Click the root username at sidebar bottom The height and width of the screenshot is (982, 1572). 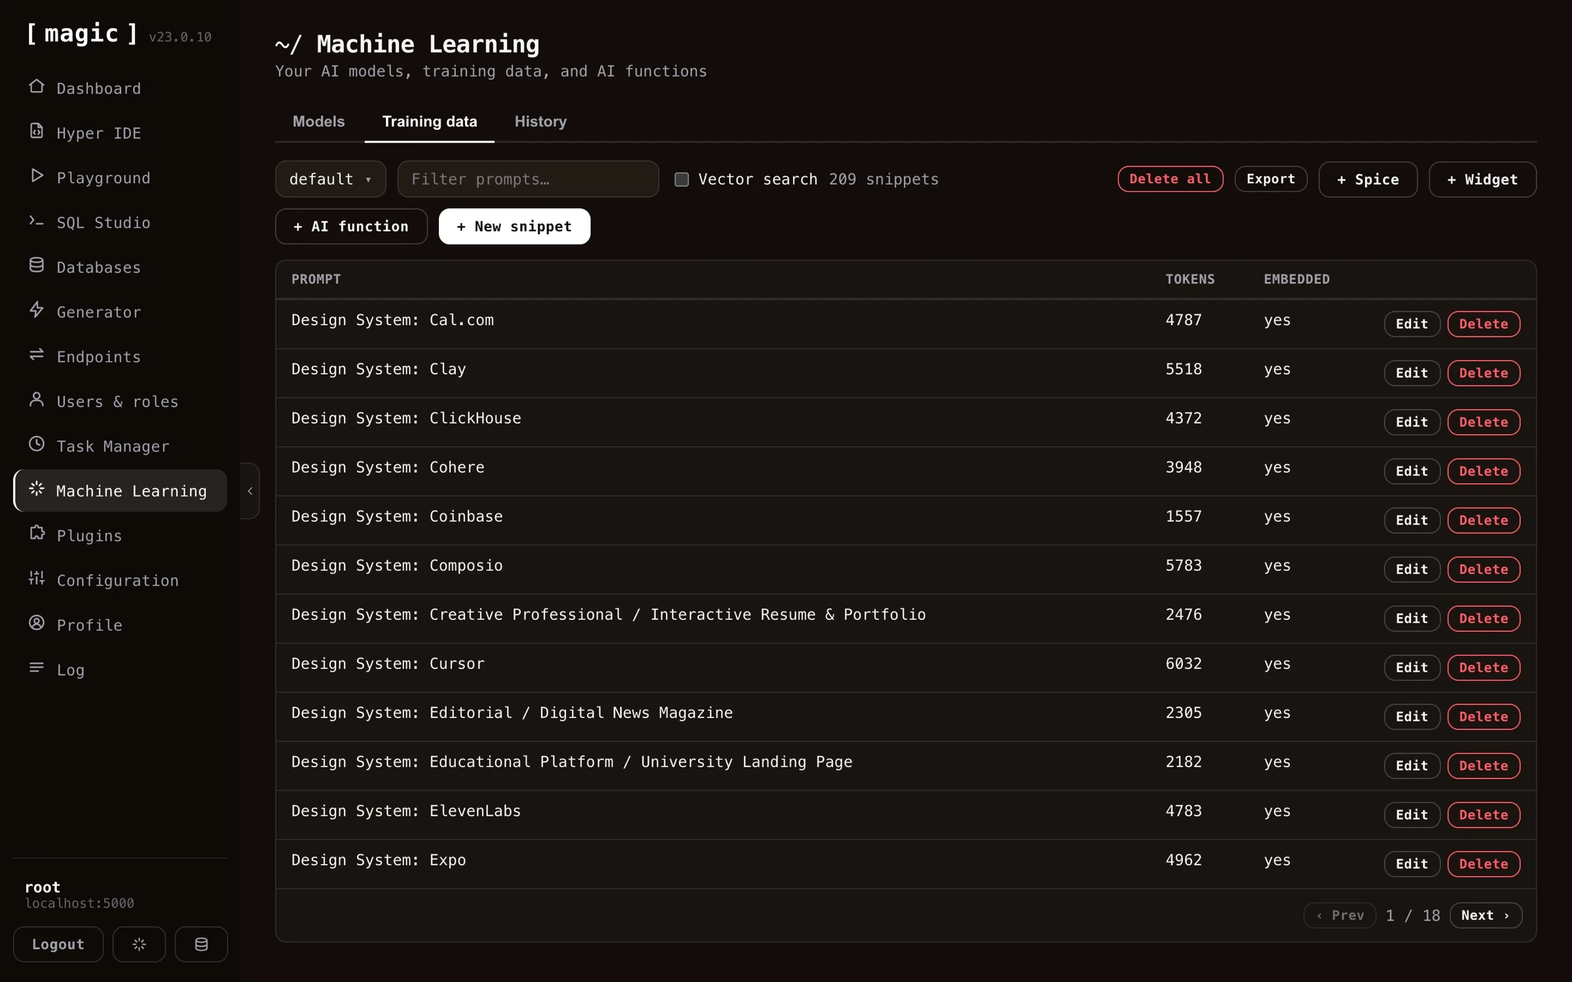pos(43,887)
